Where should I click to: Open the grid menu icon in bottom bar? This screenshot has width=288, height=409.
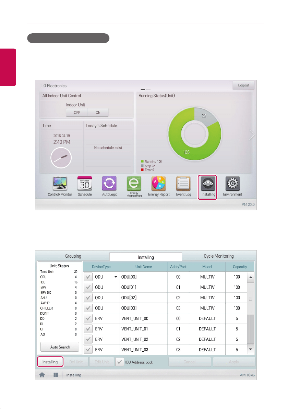click(x=56, y=375)
